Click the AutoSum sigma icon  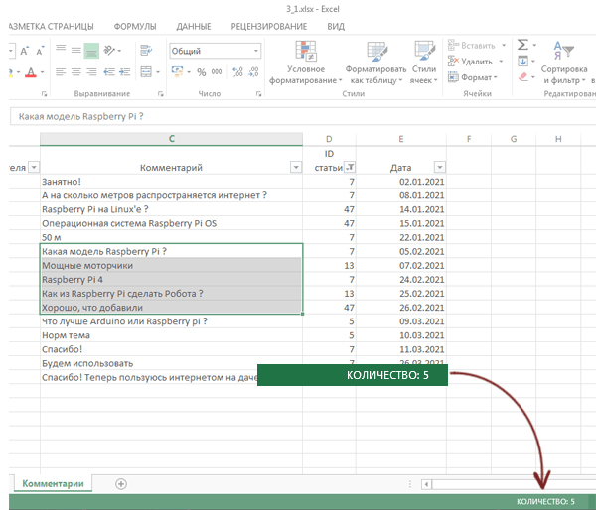(x=522, y=46)
